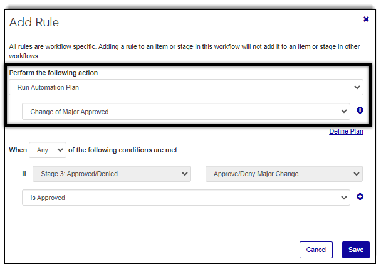Click the If label before the stage dropdown
381x264 pixels.
[x=25, y=174]
